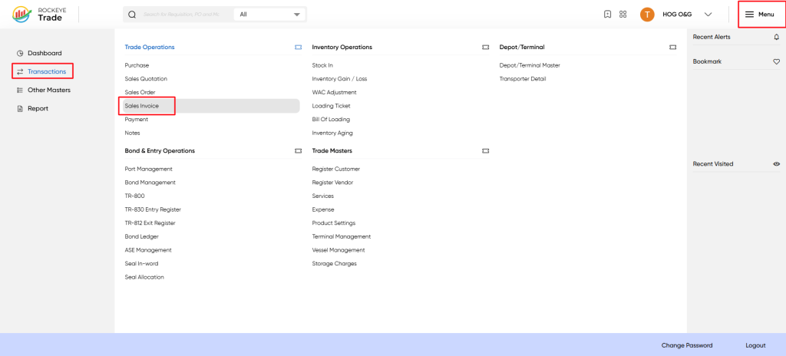Screen dimensions: 786x356
Task: Open Stock In
Action: coord(322,66)
